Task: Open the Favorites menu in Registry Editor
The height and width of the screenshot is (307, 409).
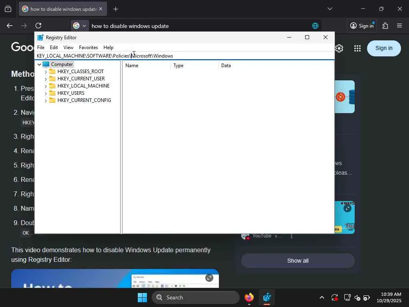Action: click(x=88, y=48)
